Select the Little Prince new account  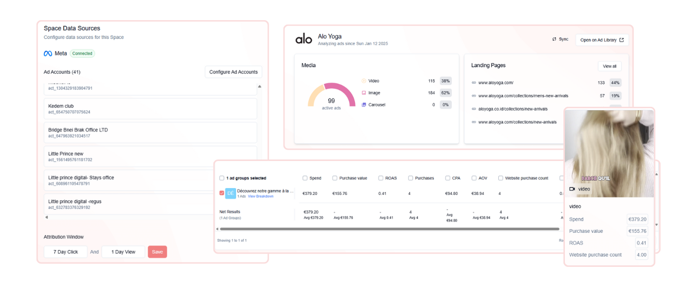(150, 157)
